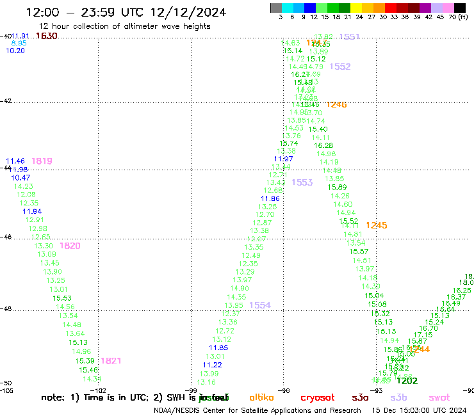Image resolution: width=474 pixels, height=416 pixels.
Task: Click the black swatch at legend end
Action: point(460,8)
